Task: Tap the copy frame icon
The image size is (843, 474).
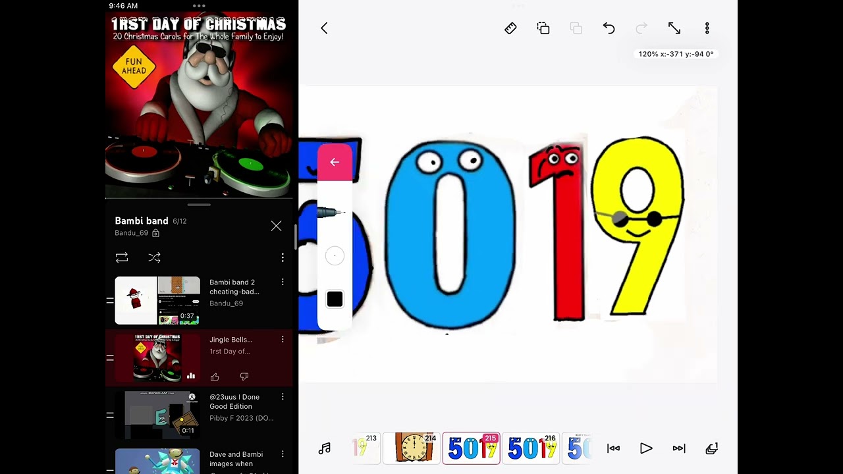Action: (543, 28)
